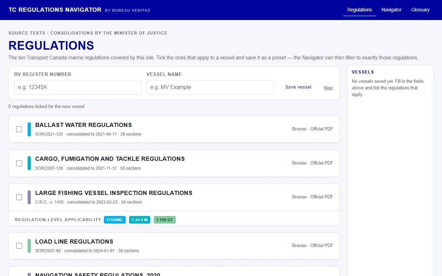Tick the Cargo, Fumigation and Tackle checkbox
Screen dimensions: 442x276
[x=19, y=163]
